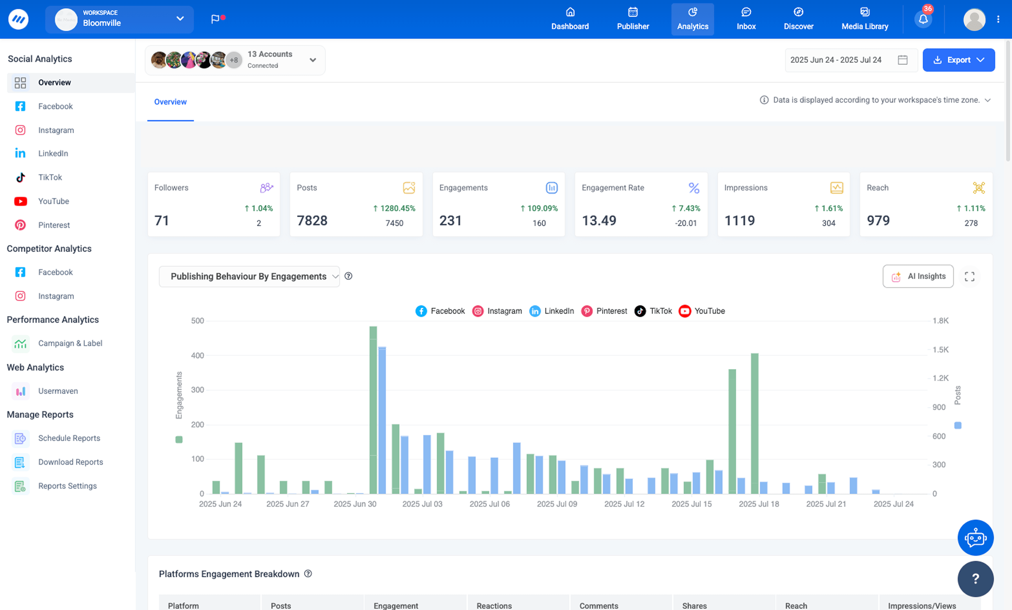The image size is (1012, 610).
Task: Toggle the YouTube series in the chart legend
Action: tap(702, 310)
